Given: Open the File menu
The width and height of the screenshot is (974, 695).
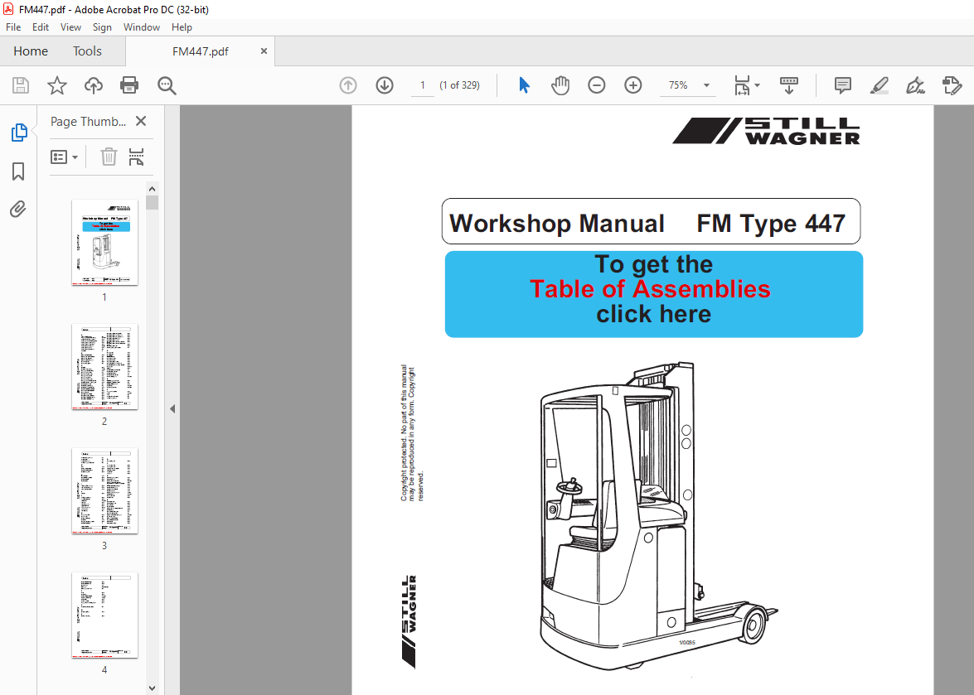Looking at the screenshot, I should click(13, 27).
